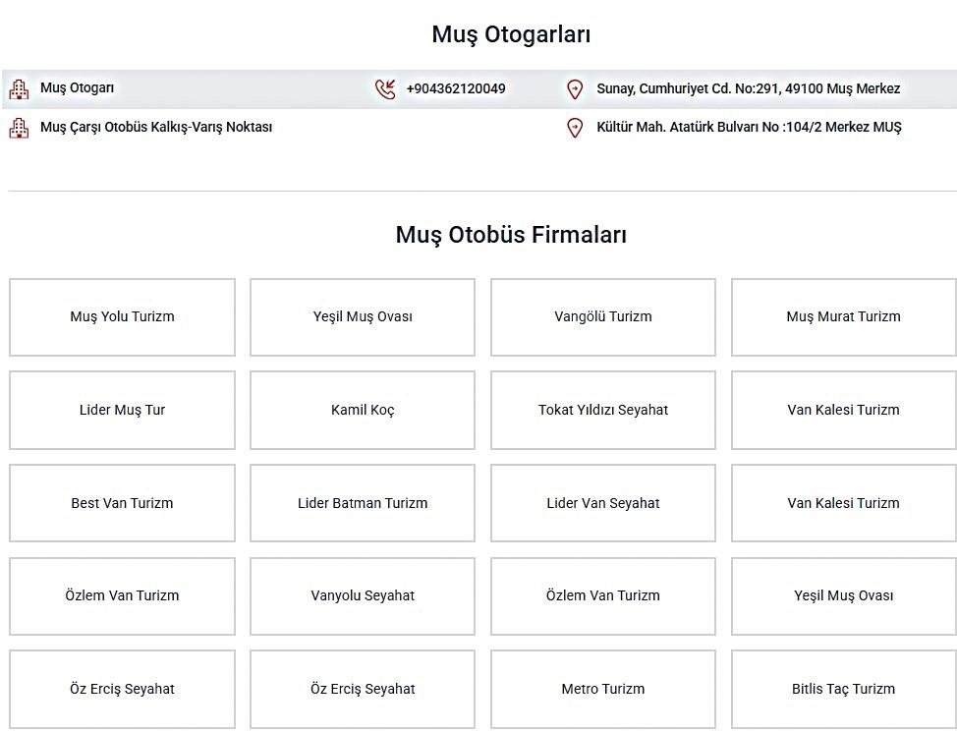Select Best Van Turizm

pos(122,503)
